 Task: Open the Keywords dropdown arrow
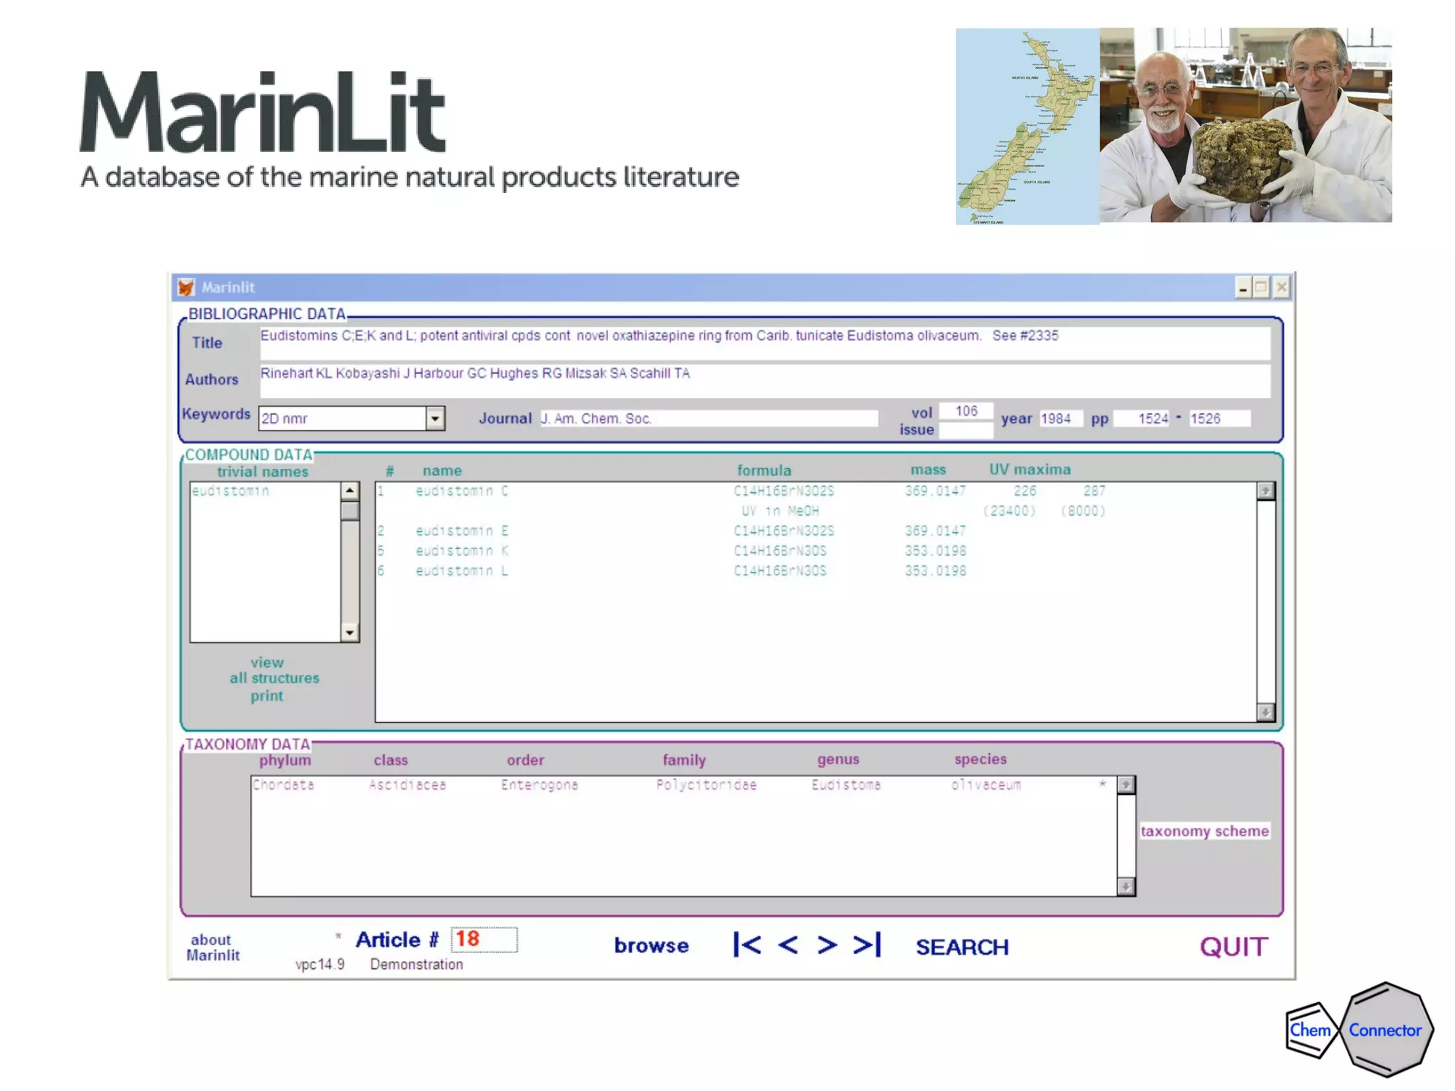click(x=435, y=418)
